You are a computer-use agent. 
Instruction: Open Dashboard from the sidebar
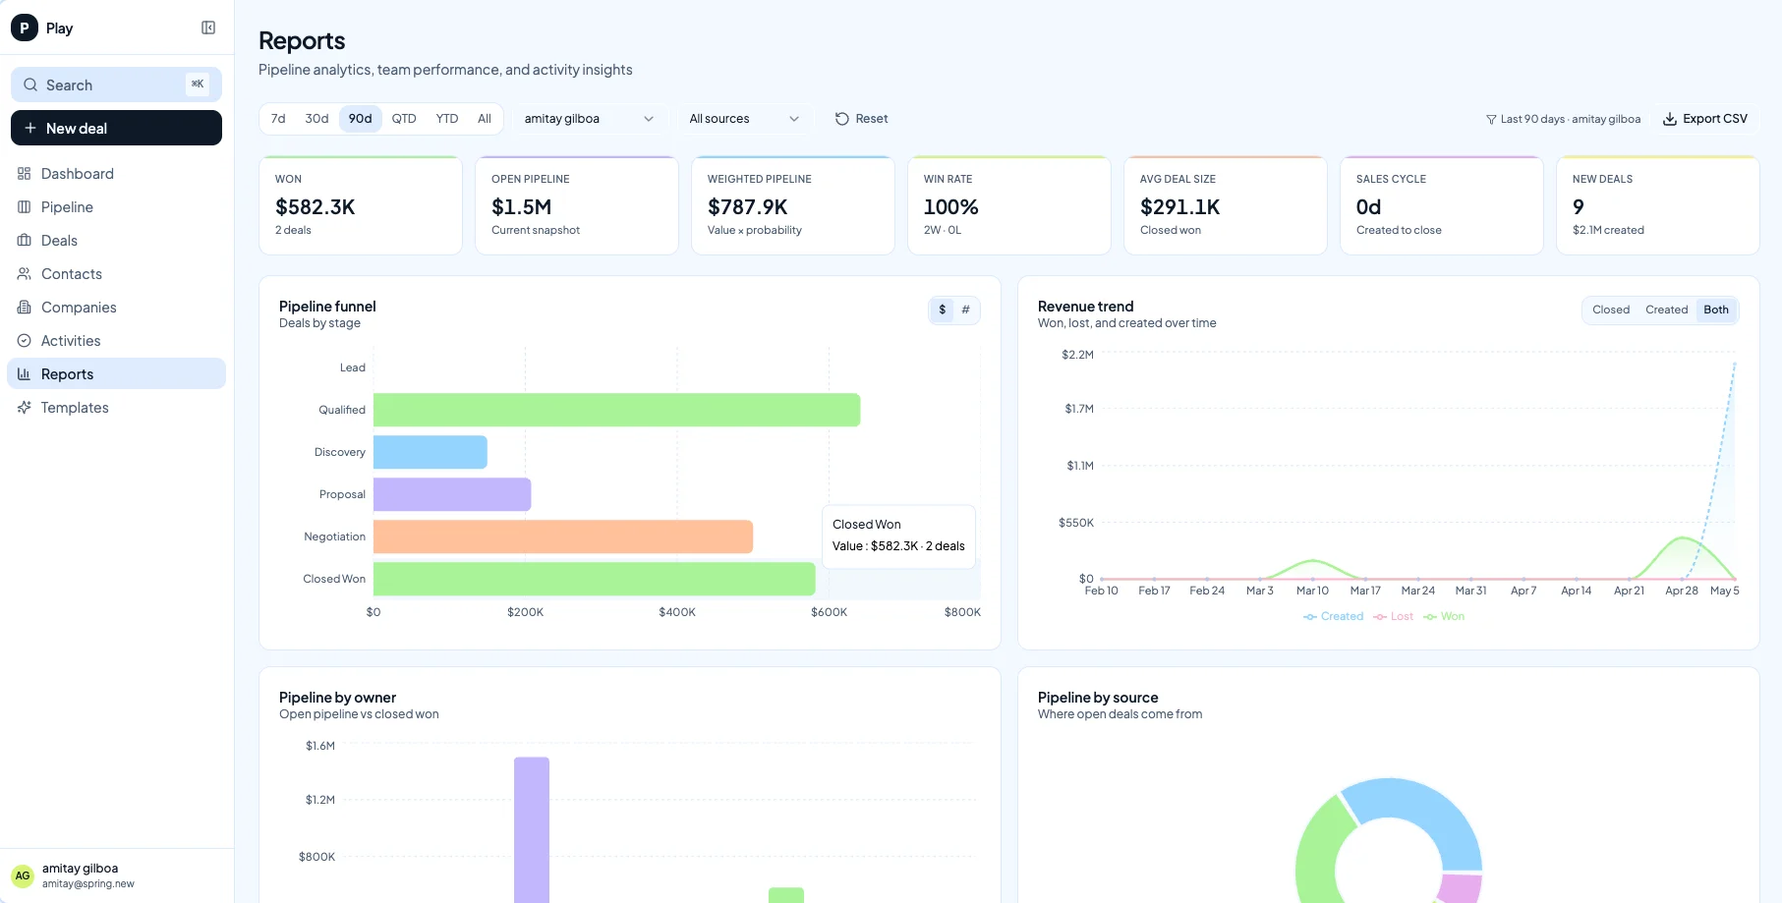[x=116, y=174]
